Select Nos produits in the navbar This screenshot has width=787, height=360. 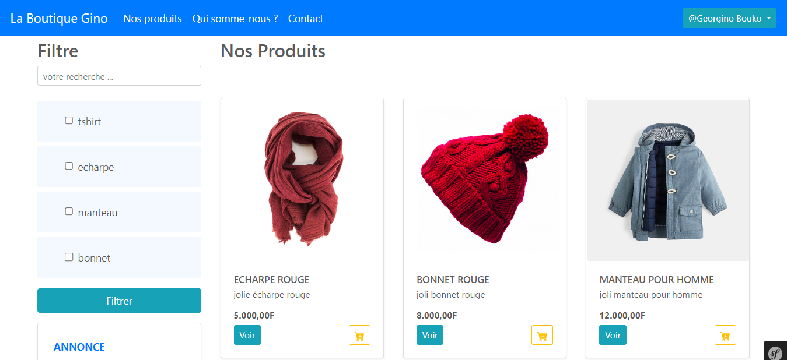point(152,18)
